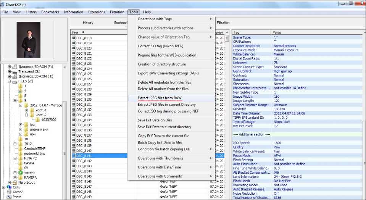Viewport: 366px width, 200px height.
Task: Click the Transcend (G:) drive icon
Action: point(15,71)
